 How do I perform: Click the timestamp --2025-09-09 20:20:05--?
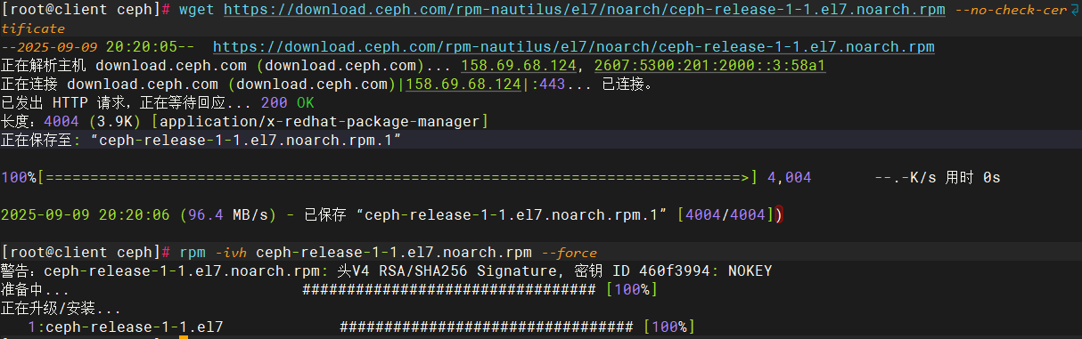98,46
